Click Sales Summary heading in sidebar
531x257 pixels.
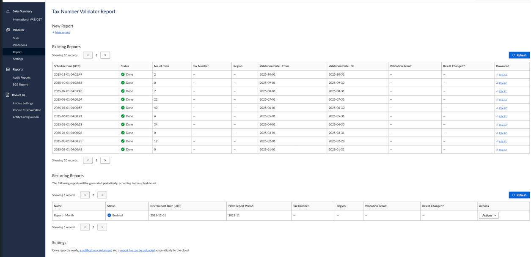[x=22, y=11]
